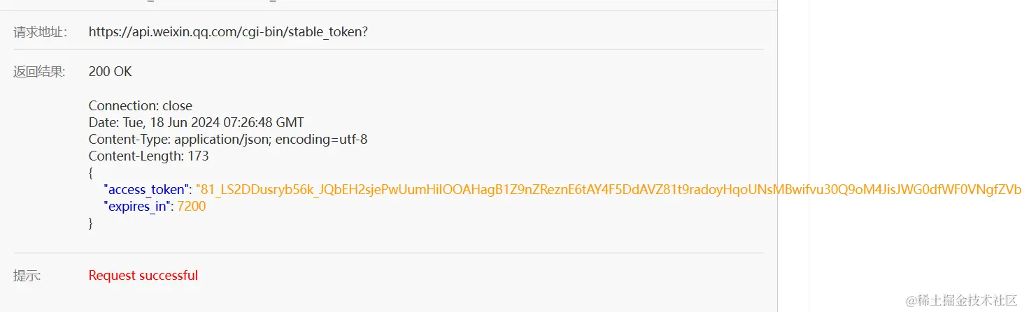The width and height of the screenshot is (1022, 312).
Task: Click the opening curly brace of JSON
Action: pyautogui.click(x=91, y=172)
